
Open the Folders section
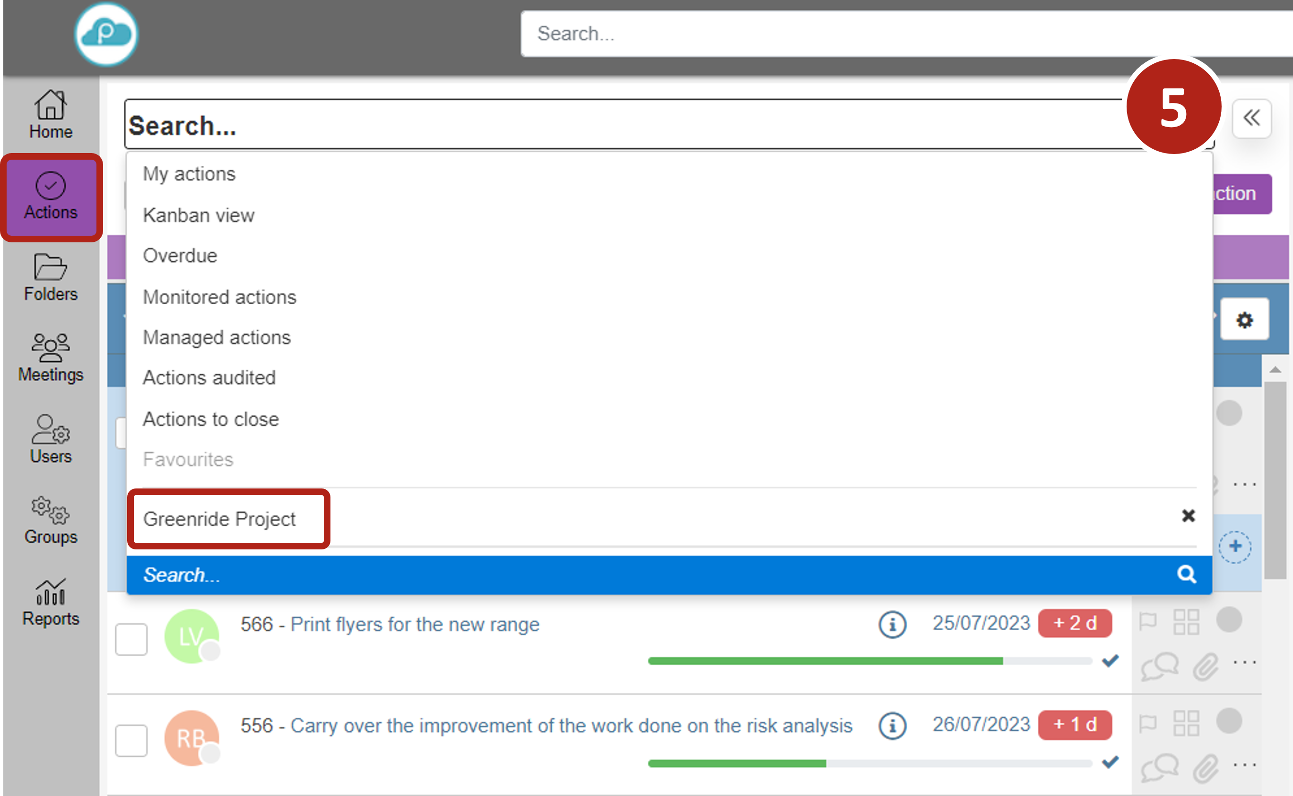pos(51,277)
